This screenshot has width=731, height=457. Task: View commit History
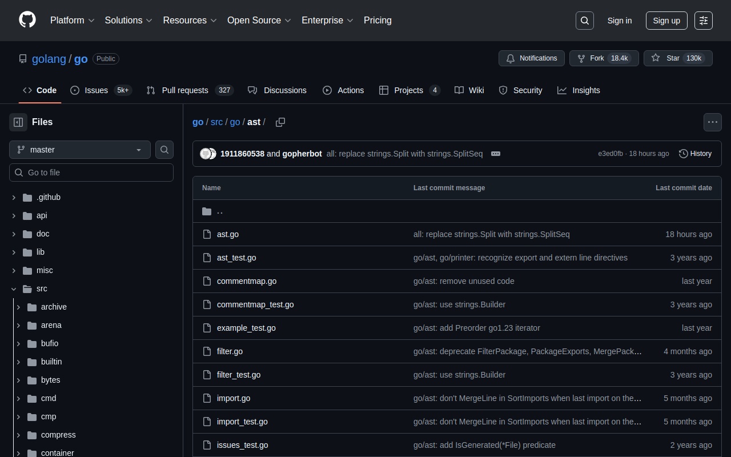click(x=695, y=154)
